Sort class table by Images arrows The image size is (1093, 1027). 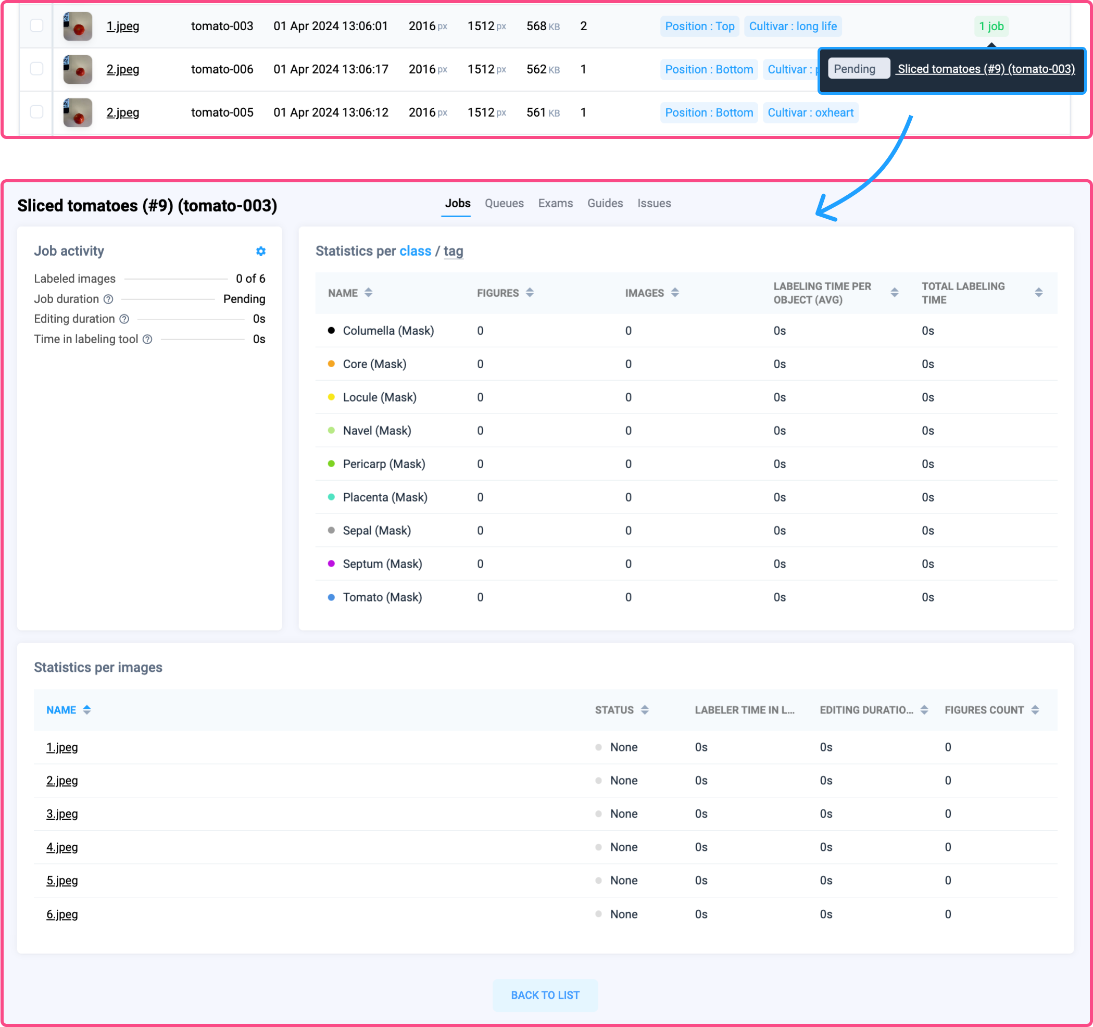pyautogui.click(x=675, y=293)
